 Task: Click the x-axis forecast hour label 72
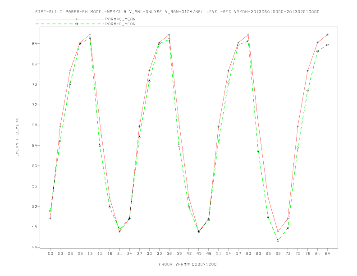tap(288, 253)
